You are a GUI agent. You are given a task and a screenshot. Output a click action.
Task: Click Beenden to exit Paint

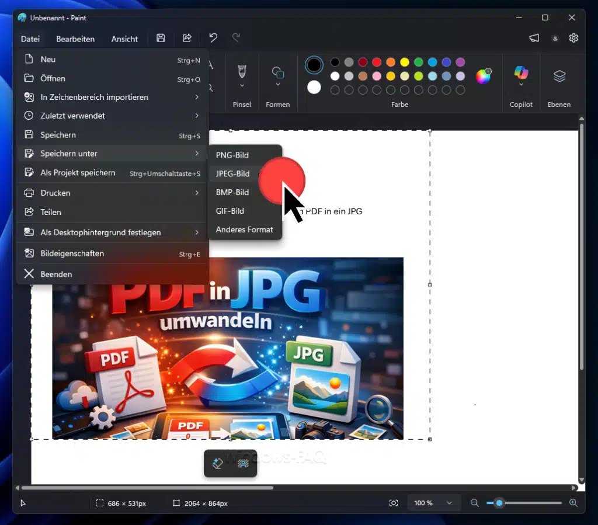tap(57, 274)
